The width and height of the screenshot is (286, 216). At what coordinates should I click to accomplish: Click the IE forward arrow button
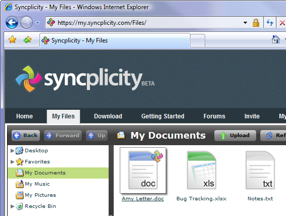pos(26,23)
